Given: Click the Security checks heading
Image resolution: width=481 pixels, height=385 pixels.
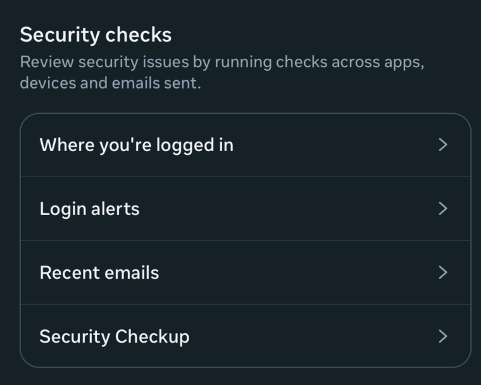Looking at the screenshot, I should [96, 35].
